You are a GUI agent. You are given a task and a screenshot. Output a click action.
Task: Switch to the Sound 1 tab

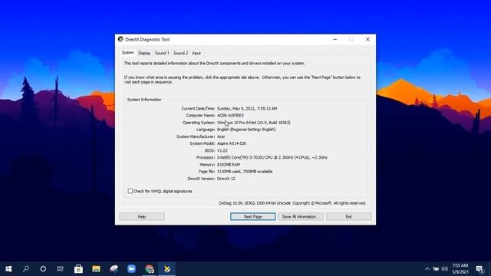point(162,53)
